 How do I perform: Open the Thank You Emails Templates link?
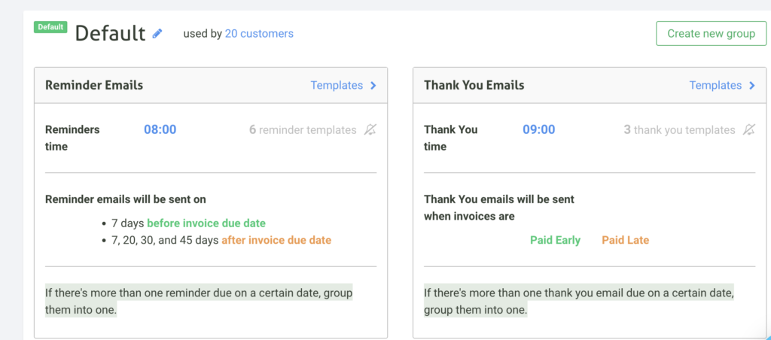click(715, 86)
